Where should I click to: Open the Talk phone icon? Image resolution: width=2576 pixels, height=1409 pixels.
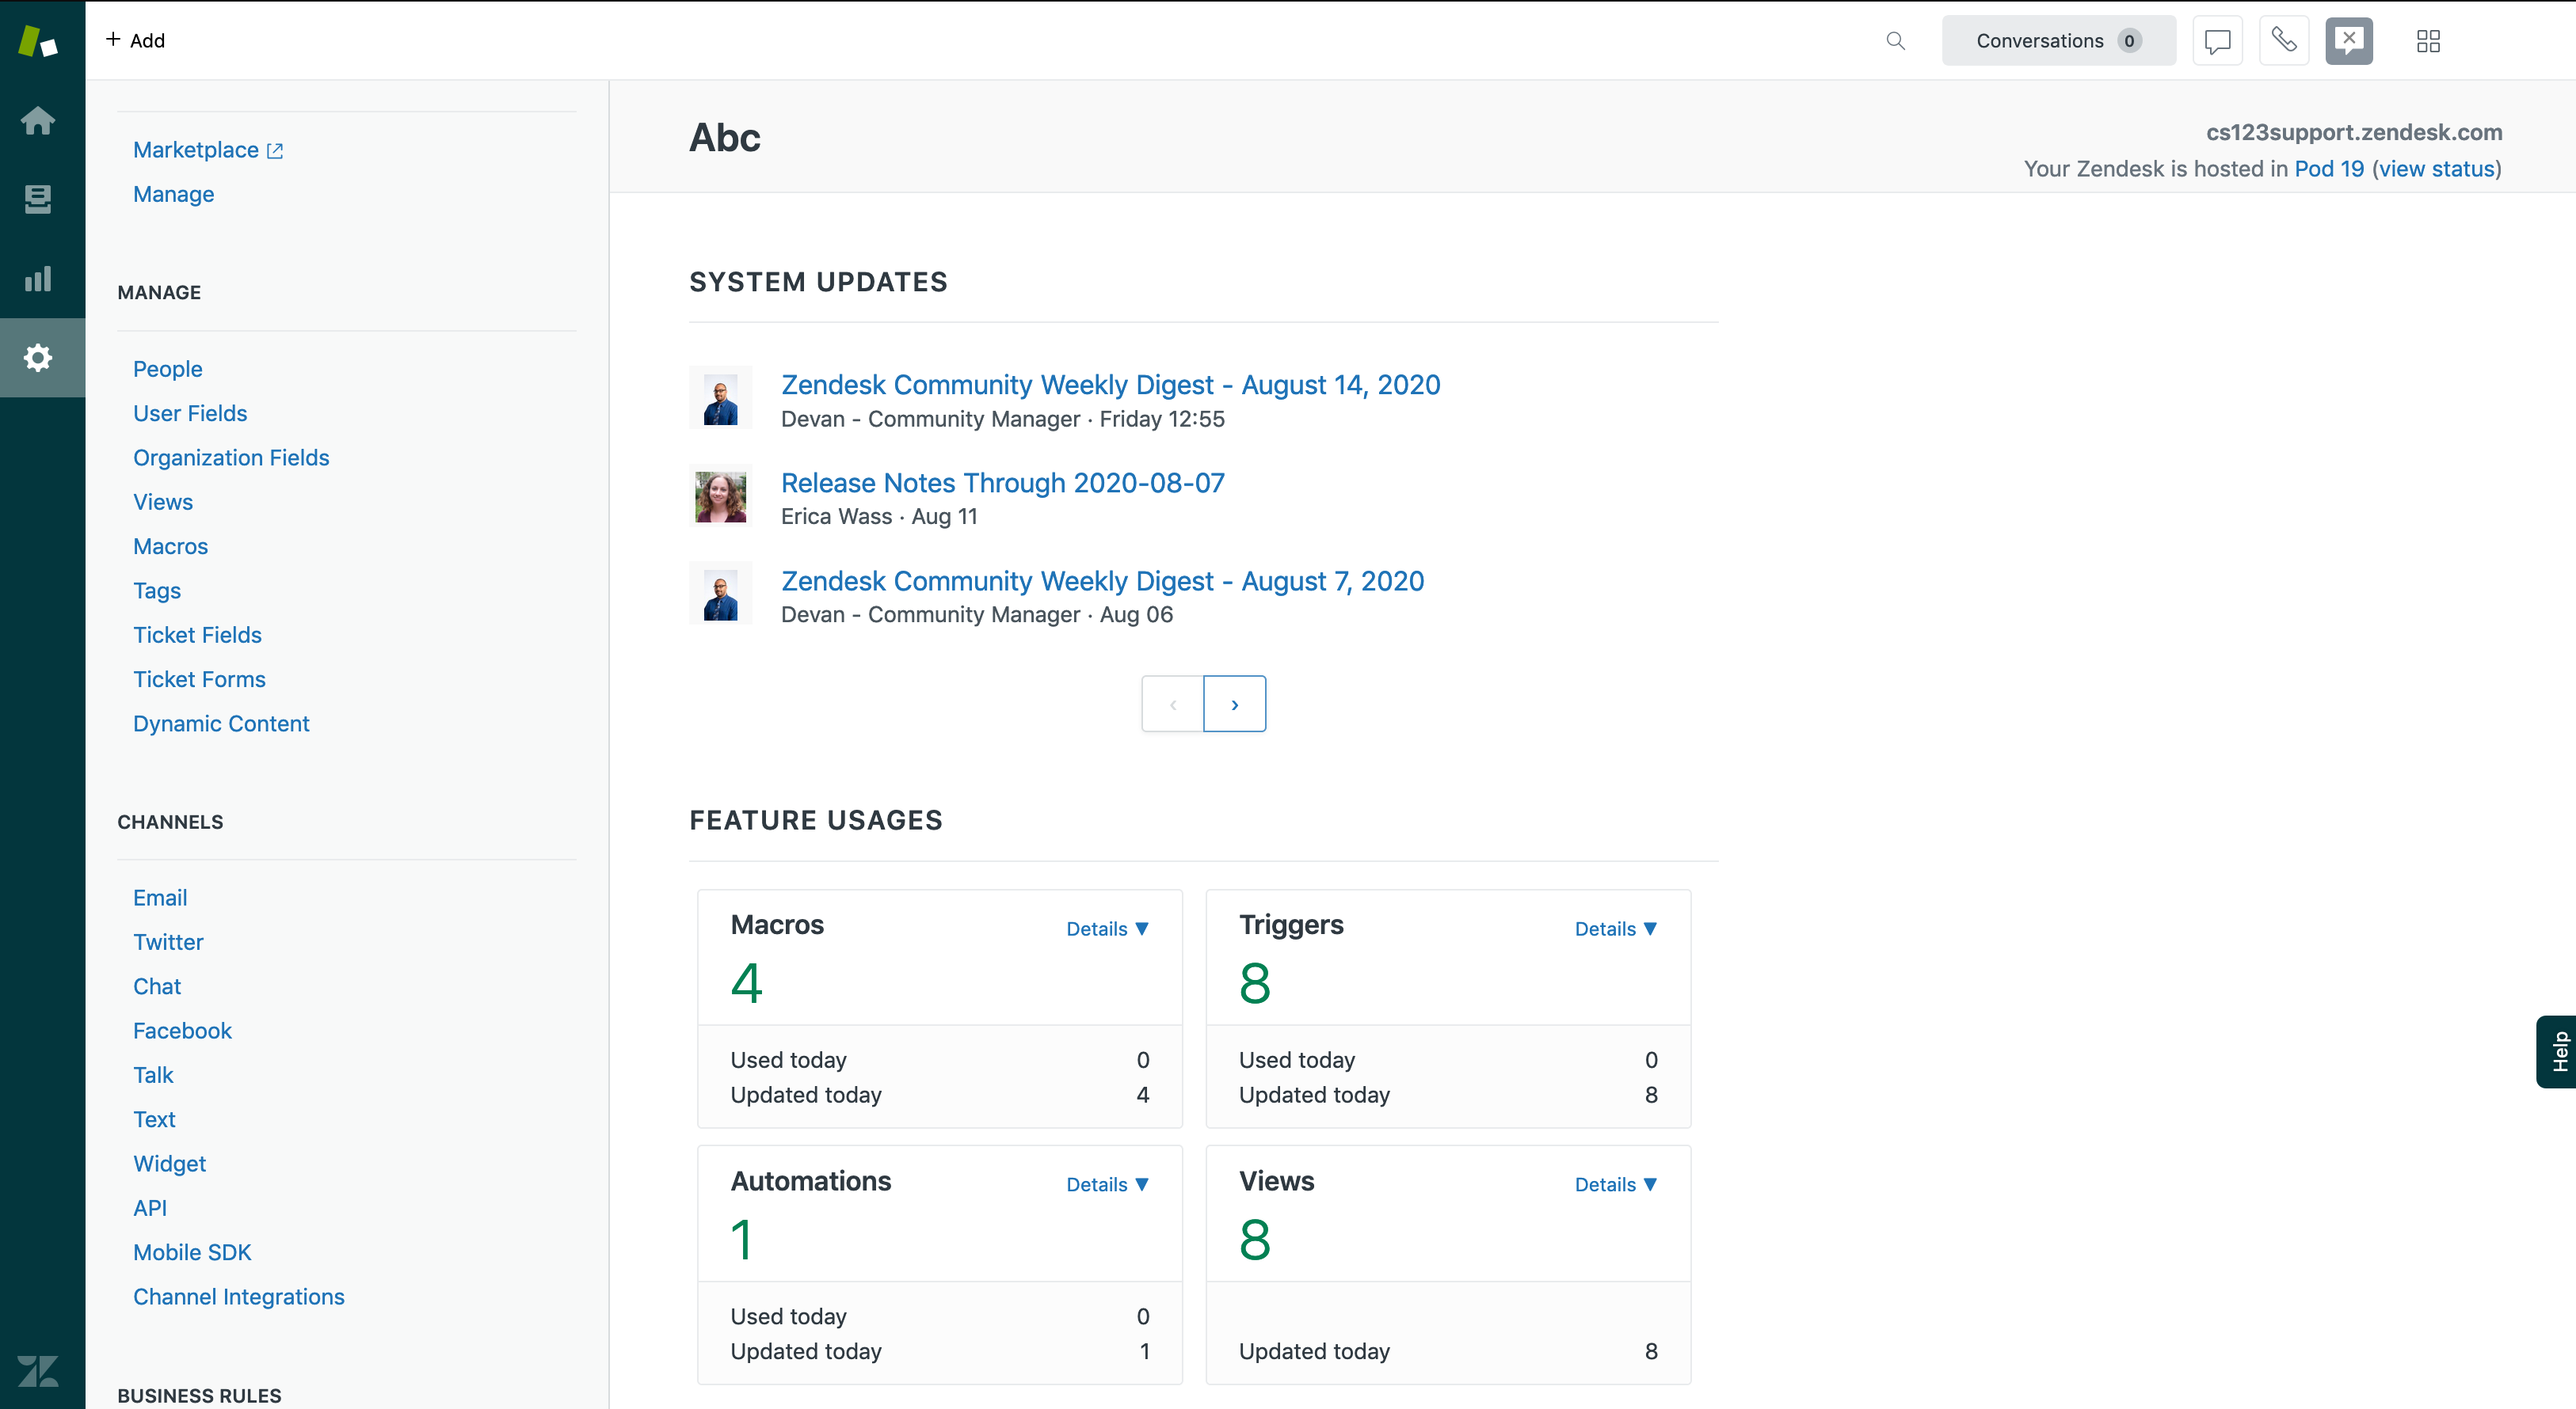[x=2284, y=41]
